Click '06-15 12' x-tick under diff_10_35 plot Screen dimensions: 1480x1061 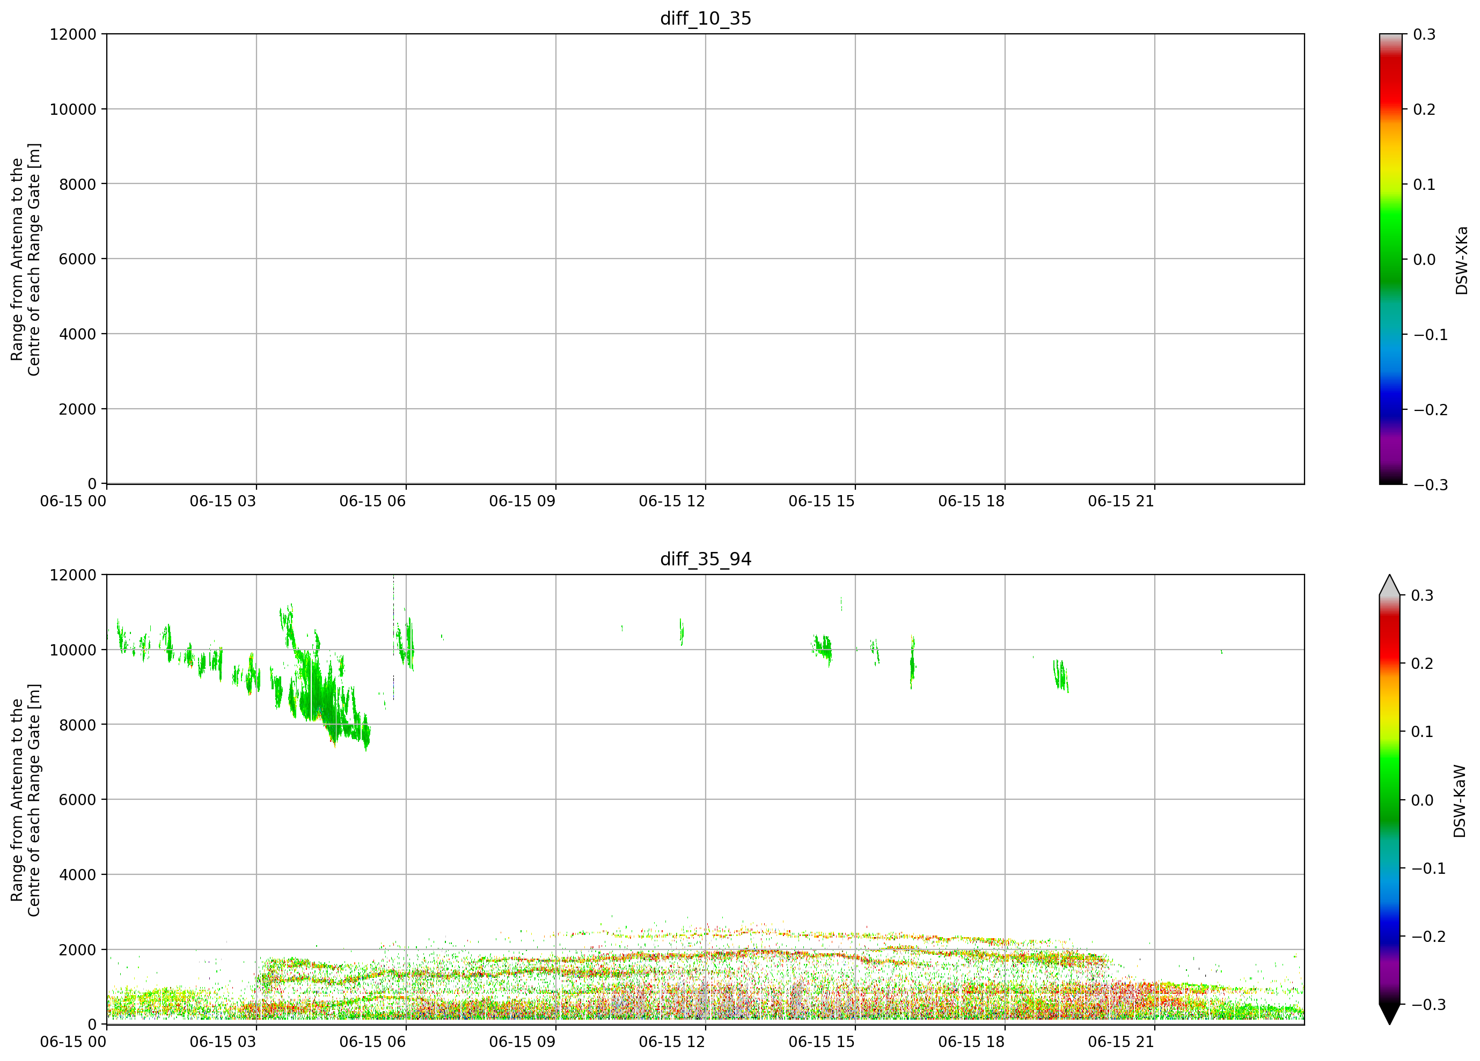click(672, 502)
